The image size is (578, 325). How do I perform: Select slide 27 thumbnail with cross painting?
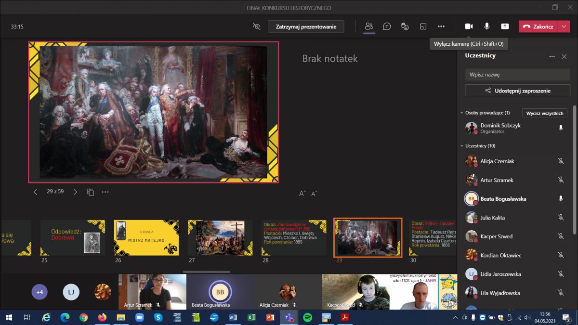click(x=220, y=237)
